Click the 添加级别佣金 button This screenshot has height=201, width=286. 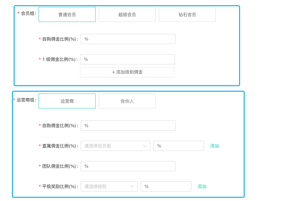pyautogui.click(x=127, y=72)
